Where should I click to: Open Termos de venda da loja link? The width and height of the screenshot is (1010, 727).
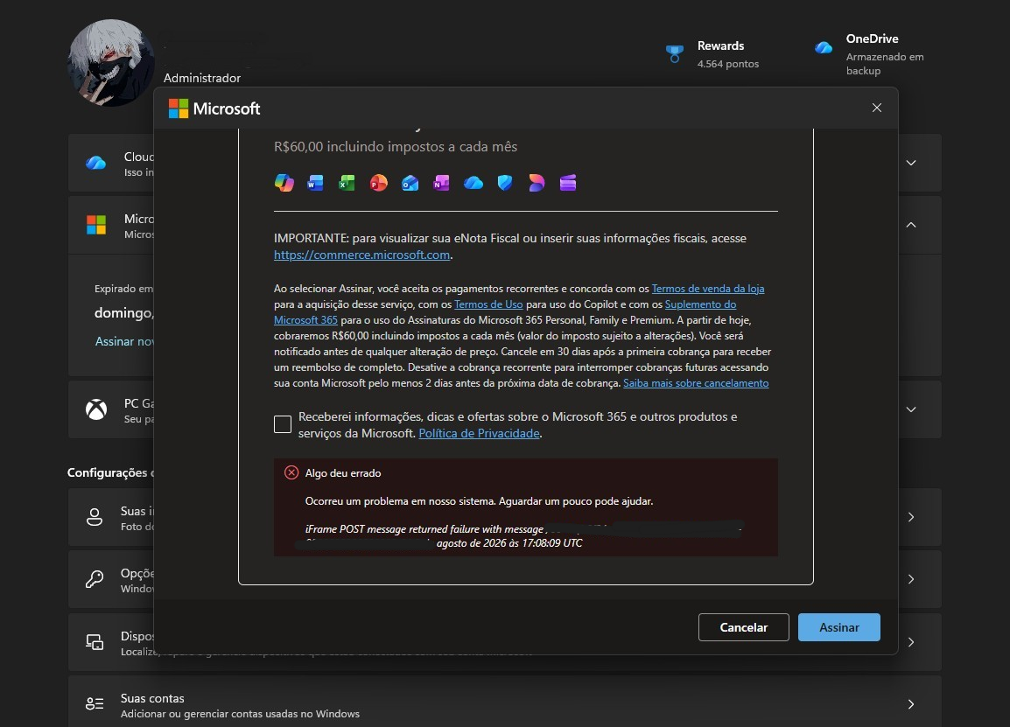click(x=708, y=289)
